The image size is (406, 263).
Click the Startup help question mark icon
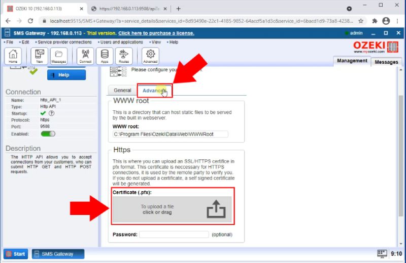pyautogui.click(x=52, y=113)
